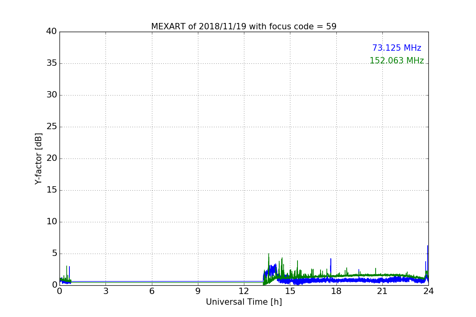Click the x-axis tick label 12

244,291
